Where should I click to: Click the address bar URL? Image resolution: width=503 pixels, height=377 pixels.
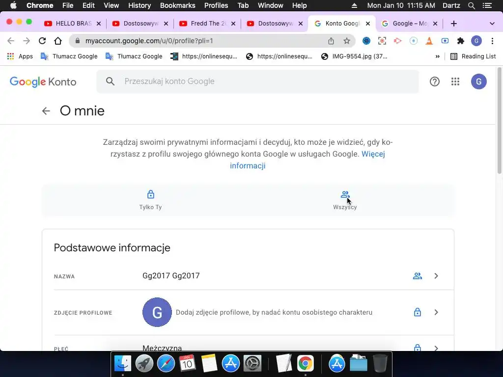click(149, 41)
